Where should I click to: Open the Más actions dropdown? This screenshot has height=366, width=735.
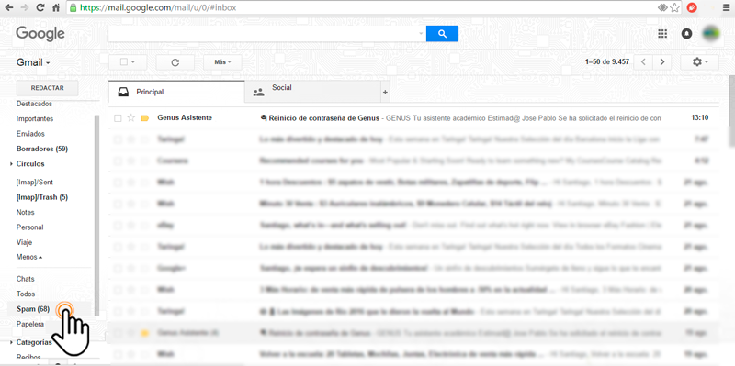(222, 62)
